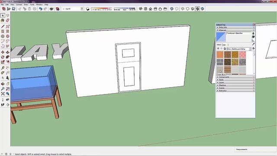Expand the Entity Info panel
277x156 pixels.
235,28
